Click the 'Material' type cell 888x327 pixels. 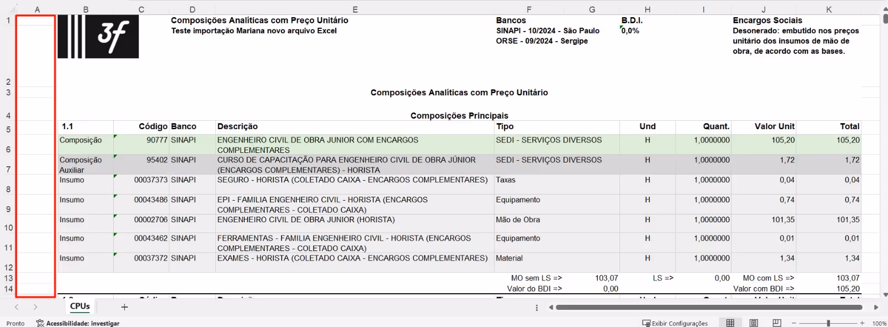557,263
